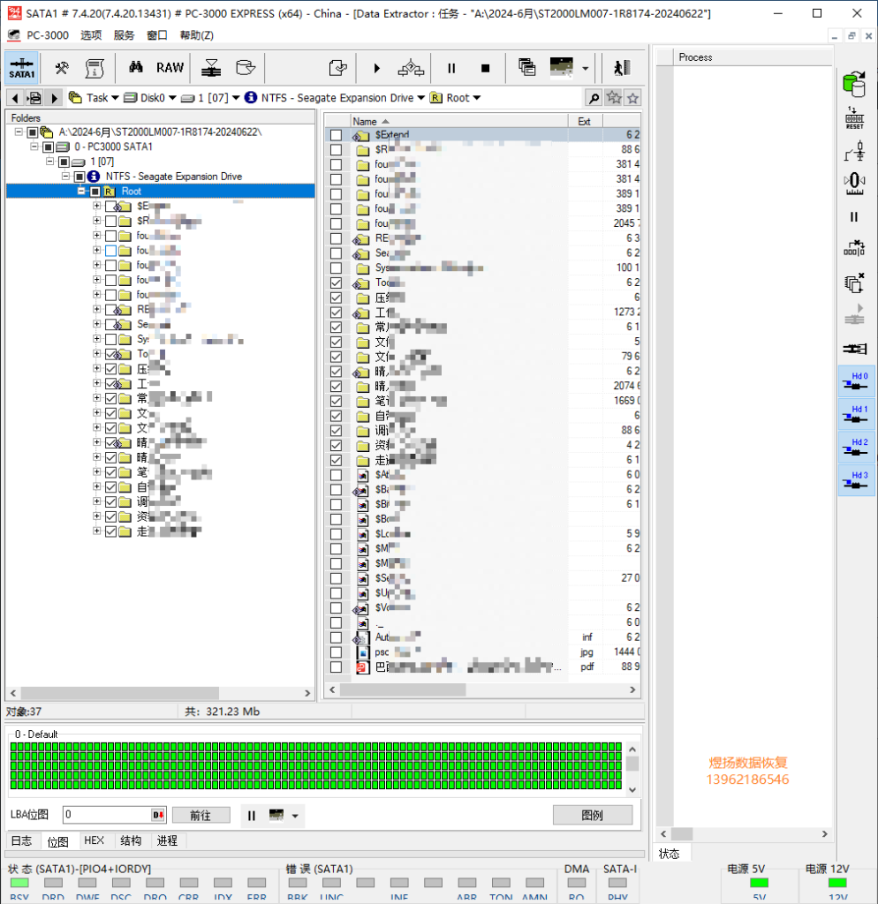Open the script scroll icon
The image size is (878, 904).
[x=95, y=68]
